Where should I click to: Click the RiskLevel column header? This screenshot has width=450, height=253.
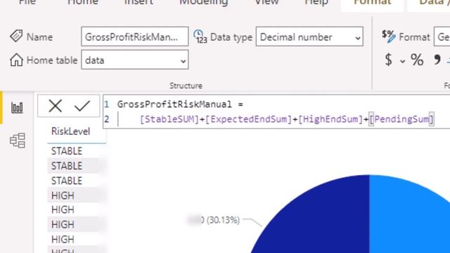[70, 131]
